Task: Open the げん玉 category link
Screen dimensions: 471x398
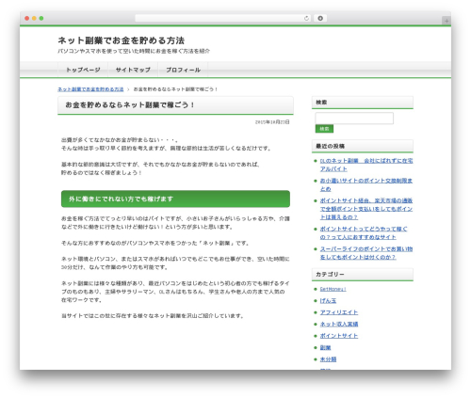Action: [x=328, y=301]
